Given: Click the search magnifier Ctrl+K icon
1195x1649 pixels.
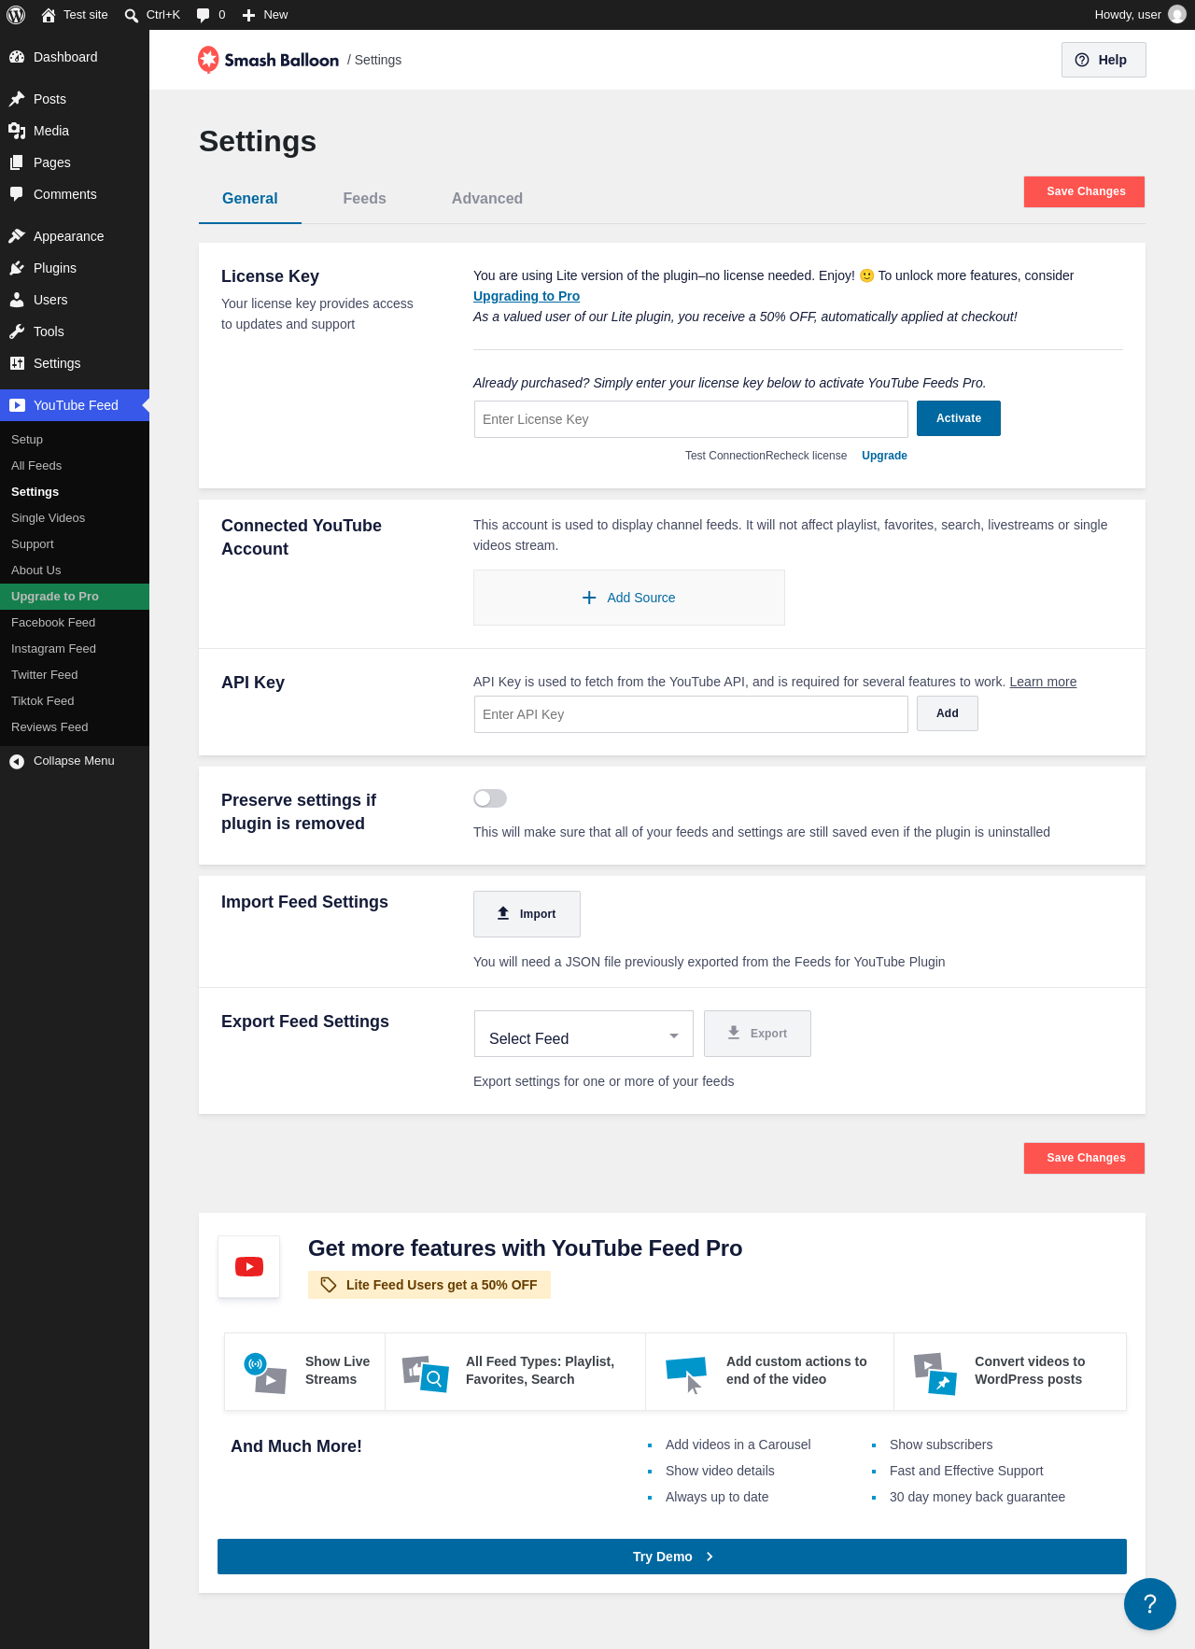Looking at the screenshot, I should 132,15.
